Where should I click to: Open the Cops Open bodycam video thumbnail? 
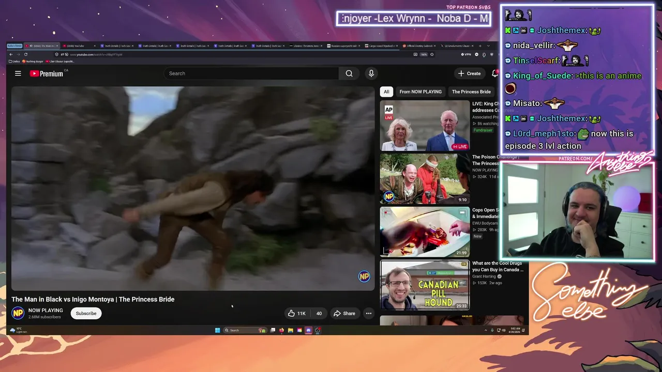coord(425,232)
